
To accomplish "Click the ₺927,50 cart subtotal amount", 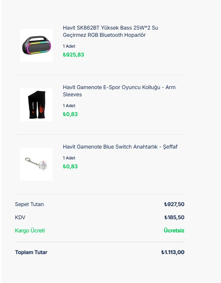I will 174,204.
